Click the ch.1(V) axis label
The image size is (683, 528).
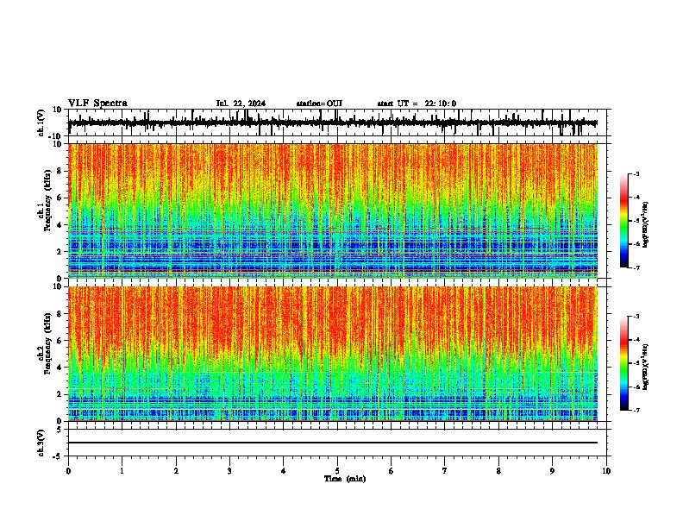pyautogui.click(x=41, y=123)
